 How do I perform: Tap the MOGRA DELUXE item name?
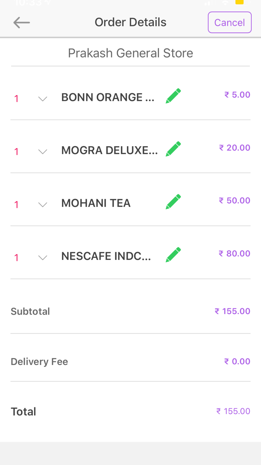109,150
